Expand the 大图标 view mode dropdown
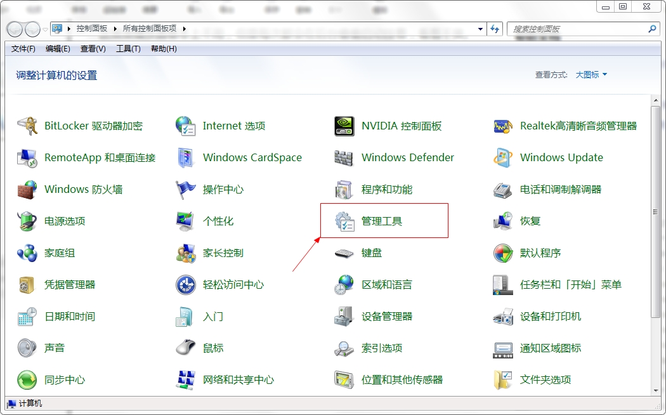Screen dimensions: 666x415 pos(591,75)
